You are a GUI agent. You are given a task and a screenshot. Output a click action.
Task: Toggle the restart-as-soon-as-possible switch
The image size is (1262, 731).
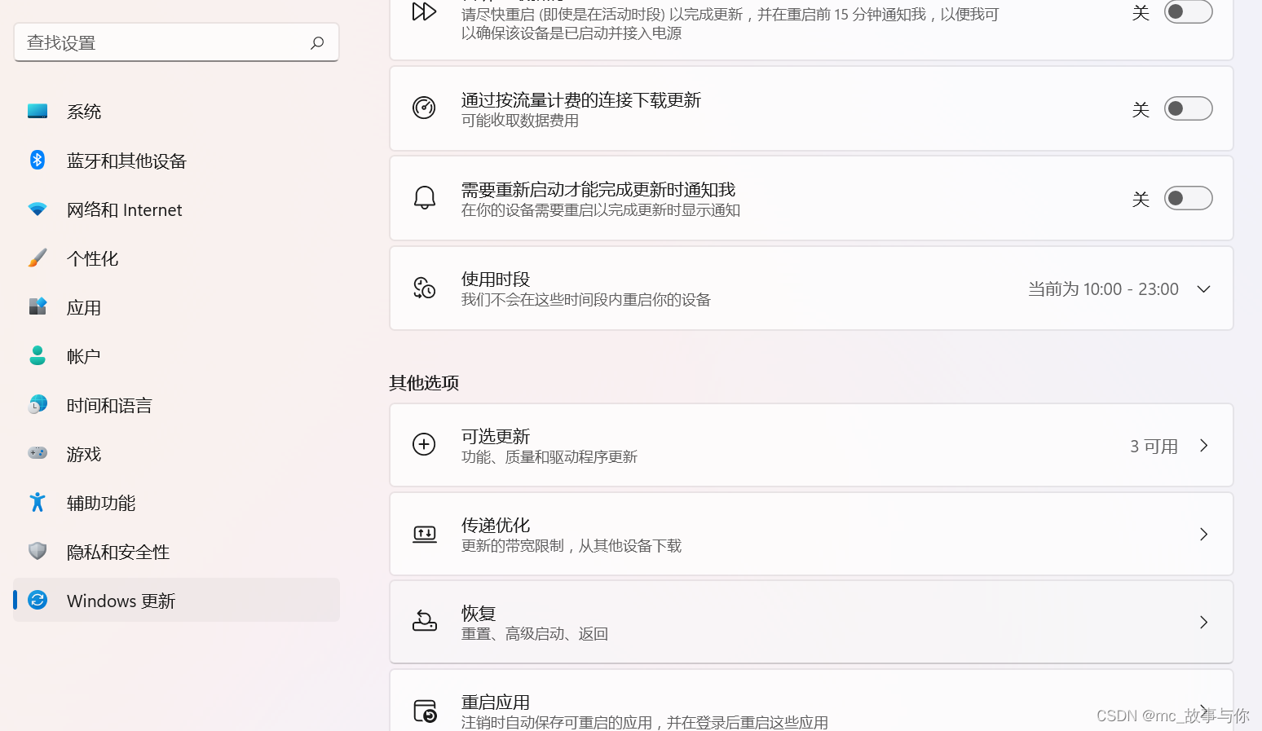[1188, 11]
